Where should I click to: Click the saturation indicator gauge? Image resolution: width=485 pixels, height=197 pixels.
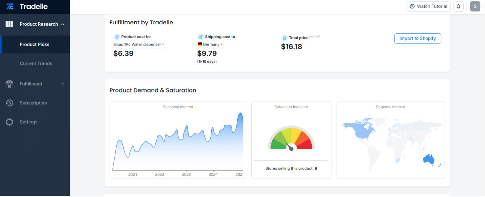pos(291,139)
